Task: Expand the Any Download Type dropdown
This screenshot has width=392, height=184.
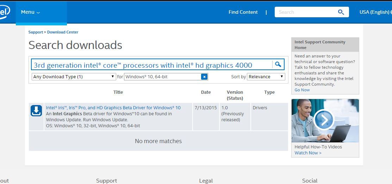Action: (x=74, y=76)
